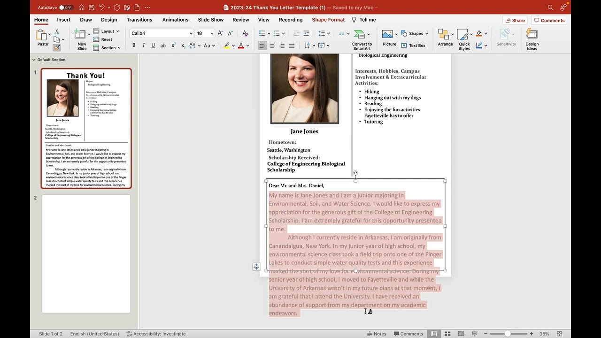Select Center paragraph alignment

[x=272, y=46]
